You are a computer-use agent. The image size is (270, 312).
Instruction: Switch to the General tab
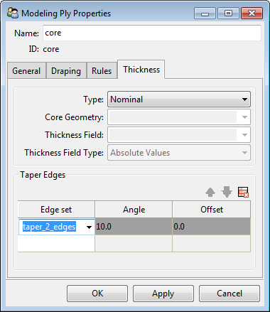pos(26,70)
